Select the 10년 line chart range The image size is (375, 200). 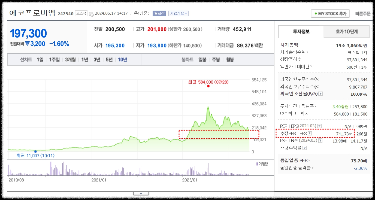122,60
